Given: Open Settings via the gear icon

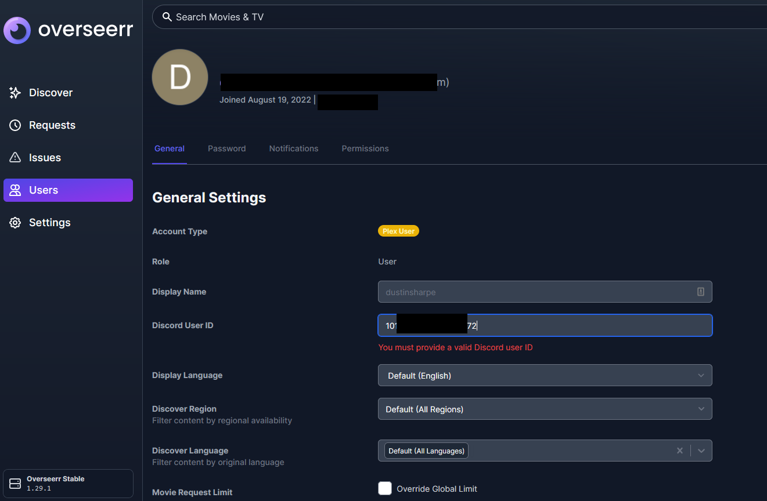Looking at the screenshot, I should [x=15, y=222].
